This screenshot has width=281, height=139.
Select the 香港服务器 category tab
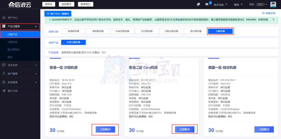tap(74, 31)
